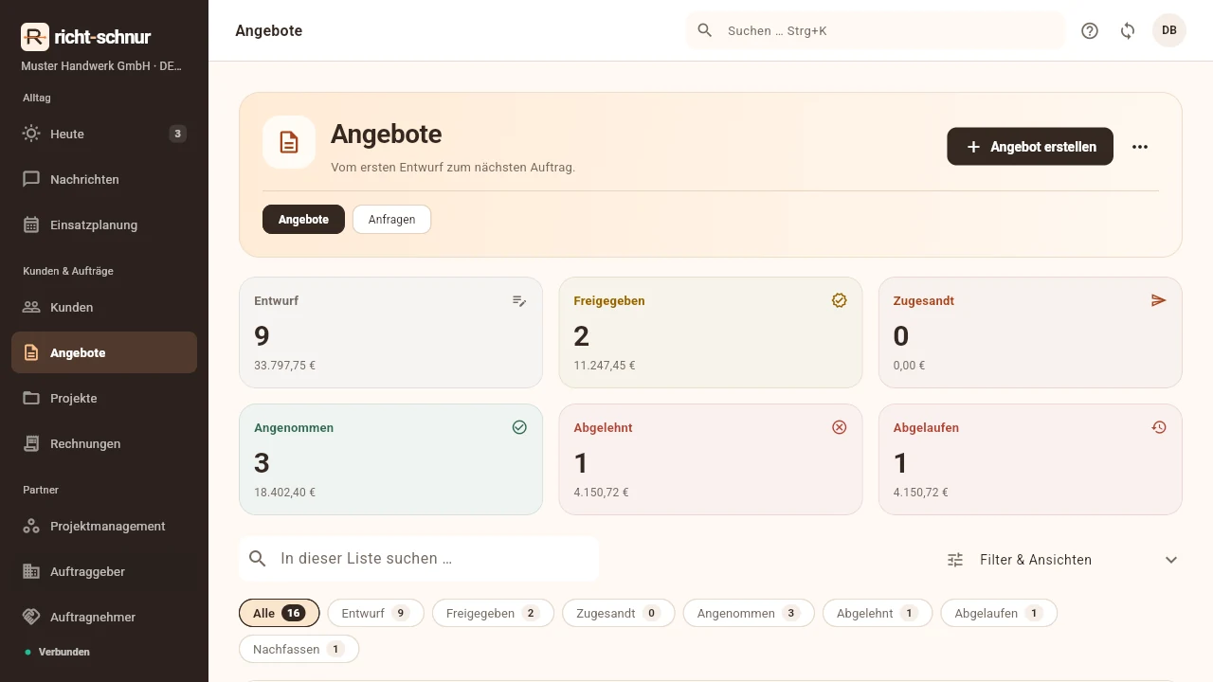
Task: Open Heute in the sidebar
Action: 104,134
